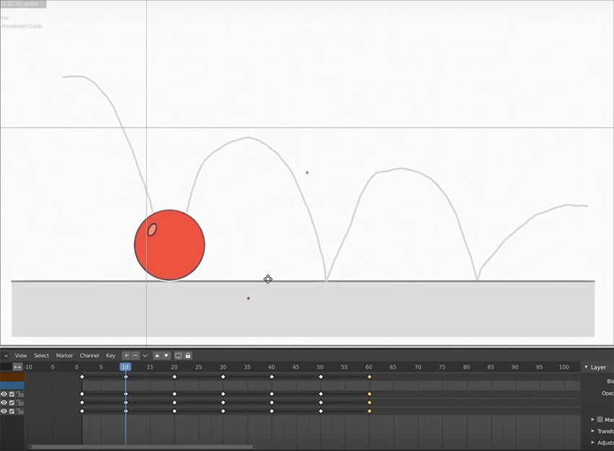Click frame 75 on the timeline ruler
Image resolution: width=614 pixels, height=451 pixels.
[x=442, y=367]
